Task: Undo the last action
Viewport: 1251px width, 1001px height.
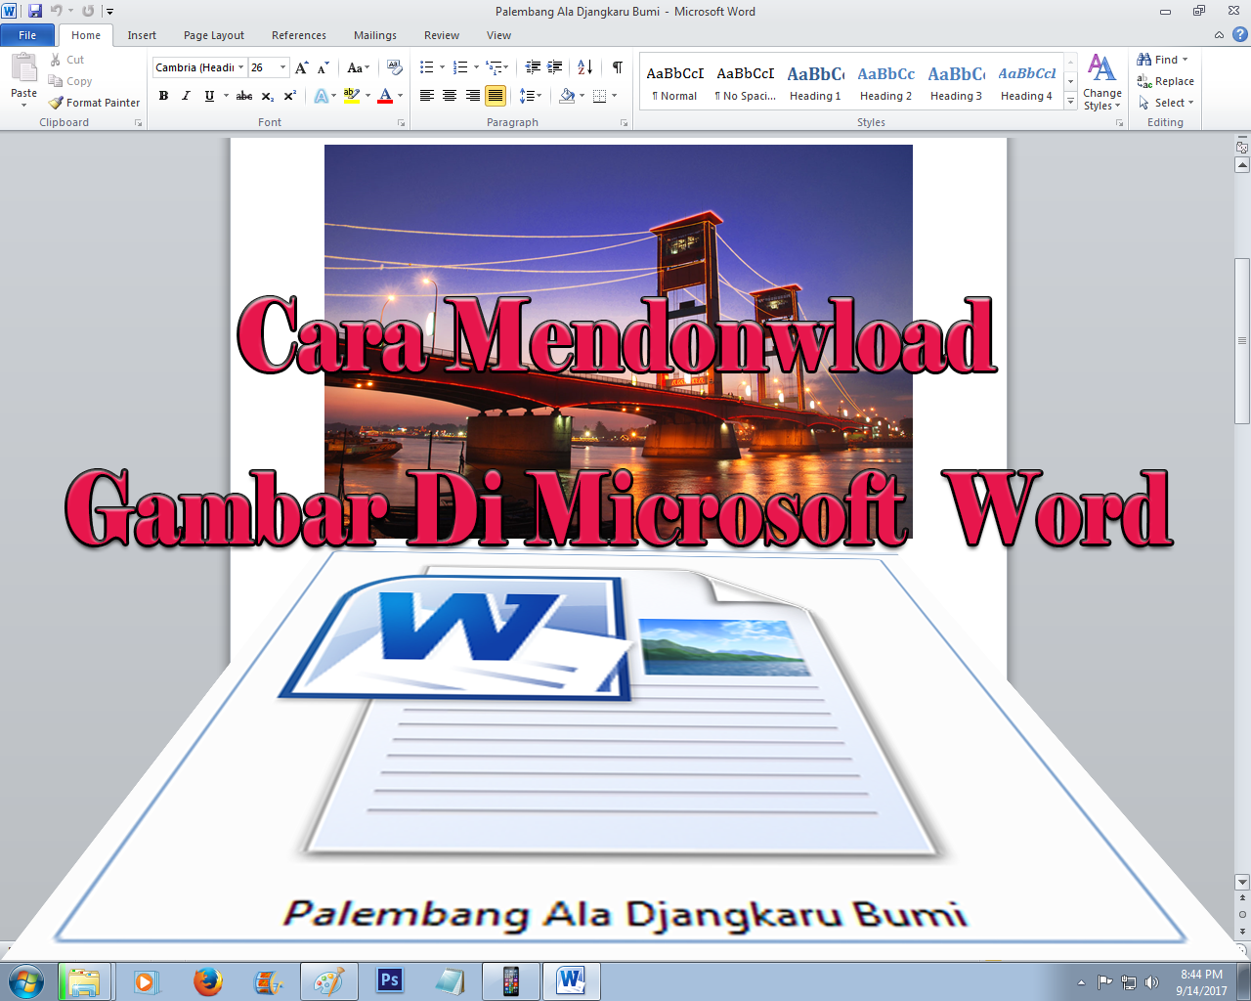Action: coord(57,11)
